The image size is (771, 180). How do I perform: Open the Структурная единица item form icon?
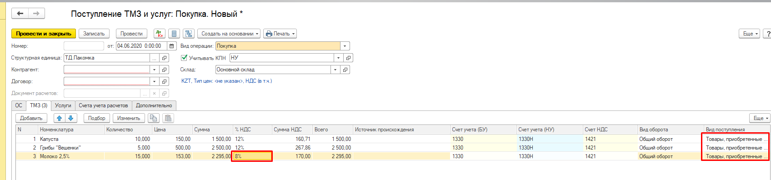pos(164,58)
